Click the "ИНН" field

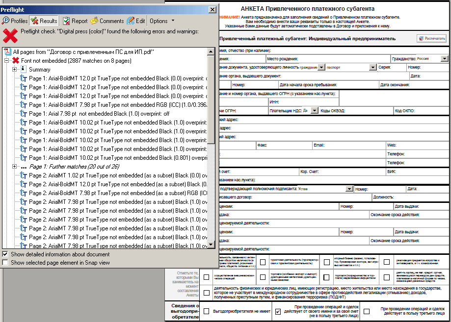click(304, 102)
